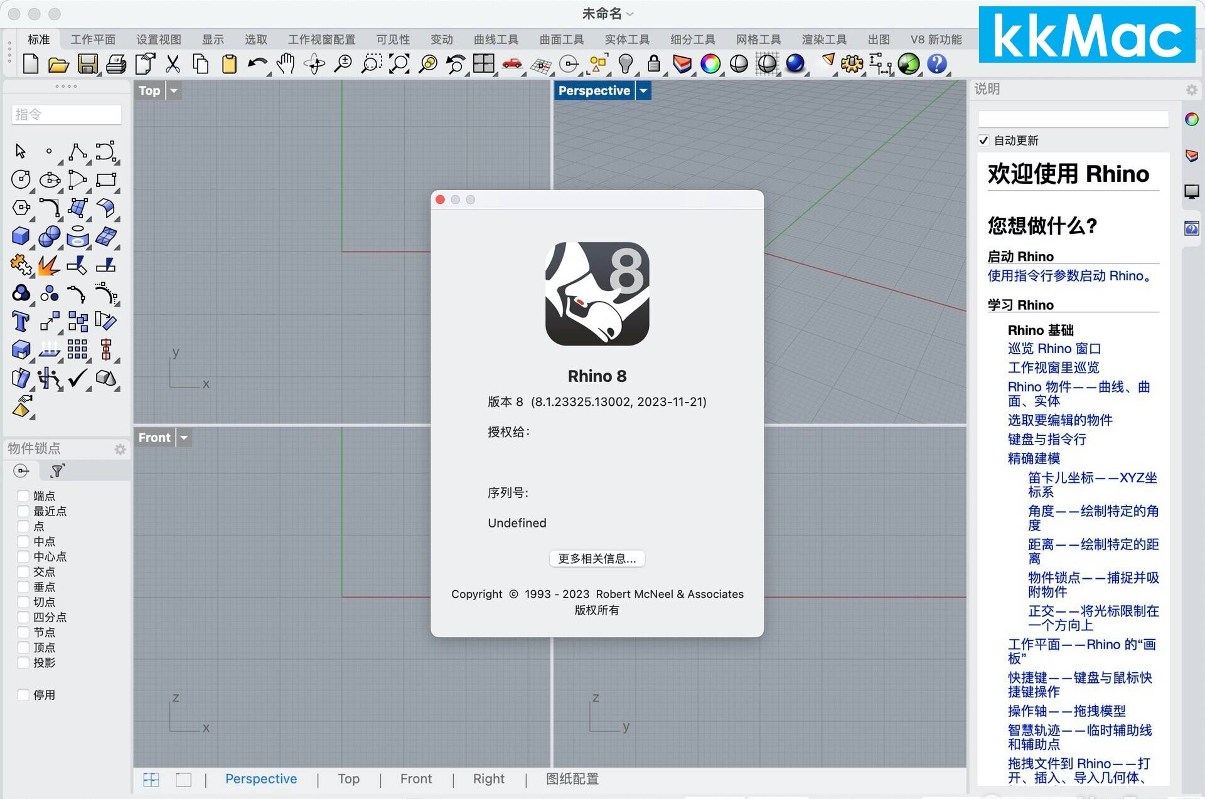Save the file with the floppy disk icon

[x=87, y=64]
